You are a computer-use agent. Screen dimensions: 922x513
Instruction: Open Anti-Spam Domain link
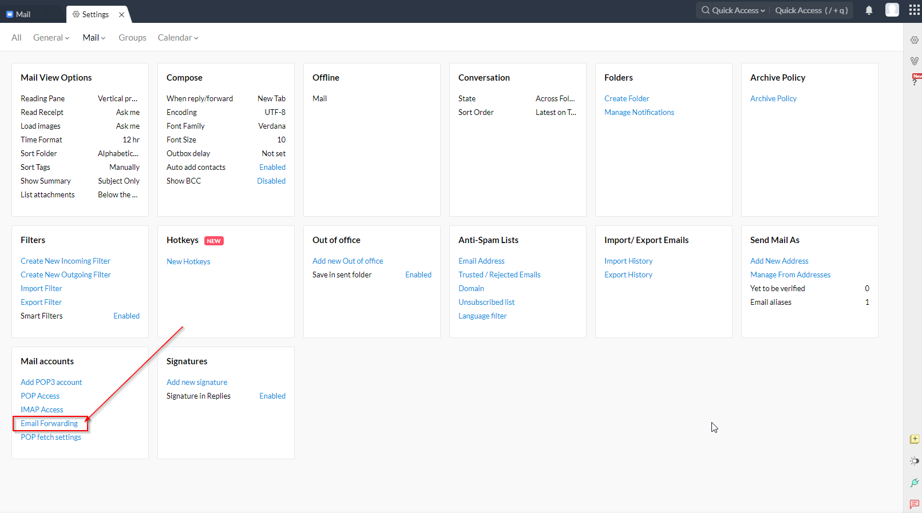click(x=471, y=288)
